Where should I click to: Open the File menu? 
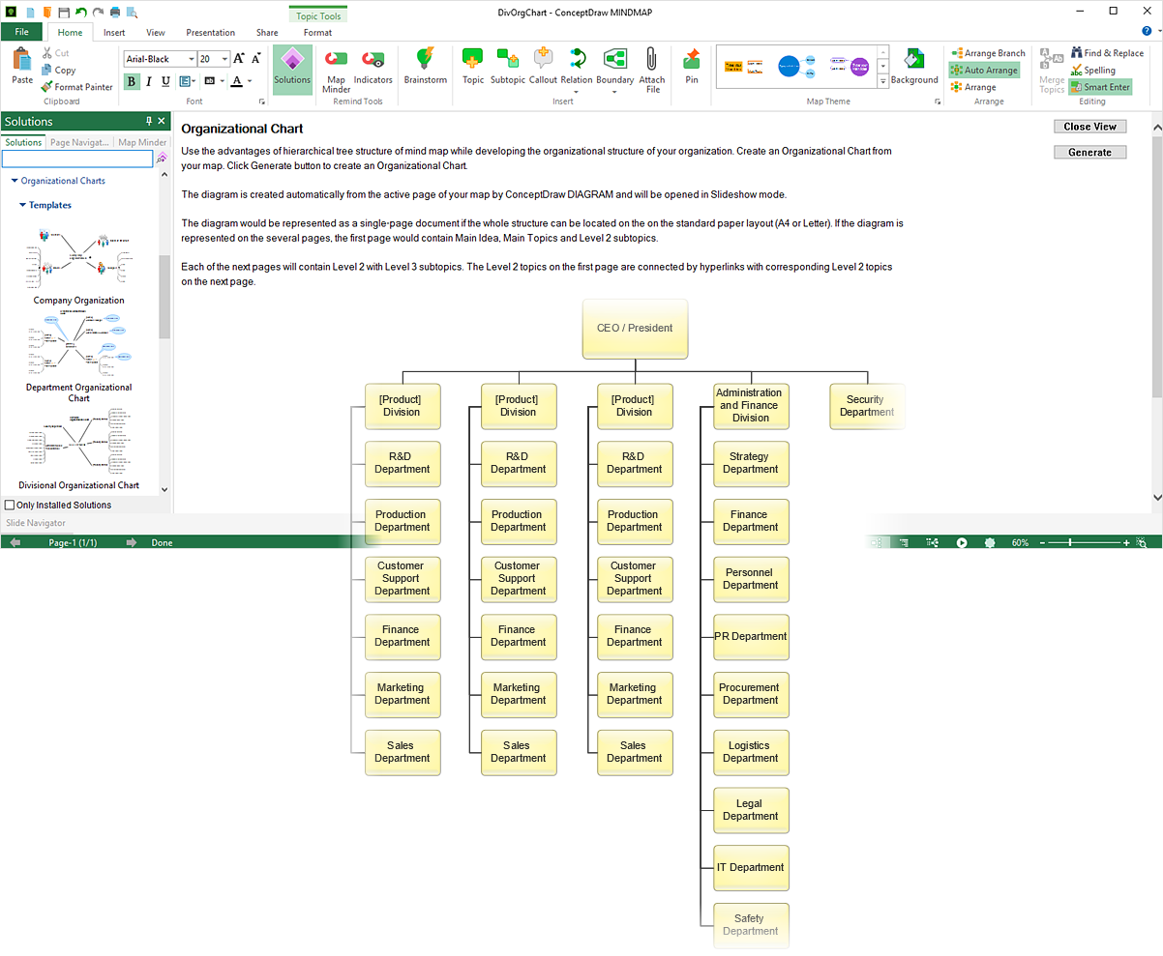pos(21,32)
